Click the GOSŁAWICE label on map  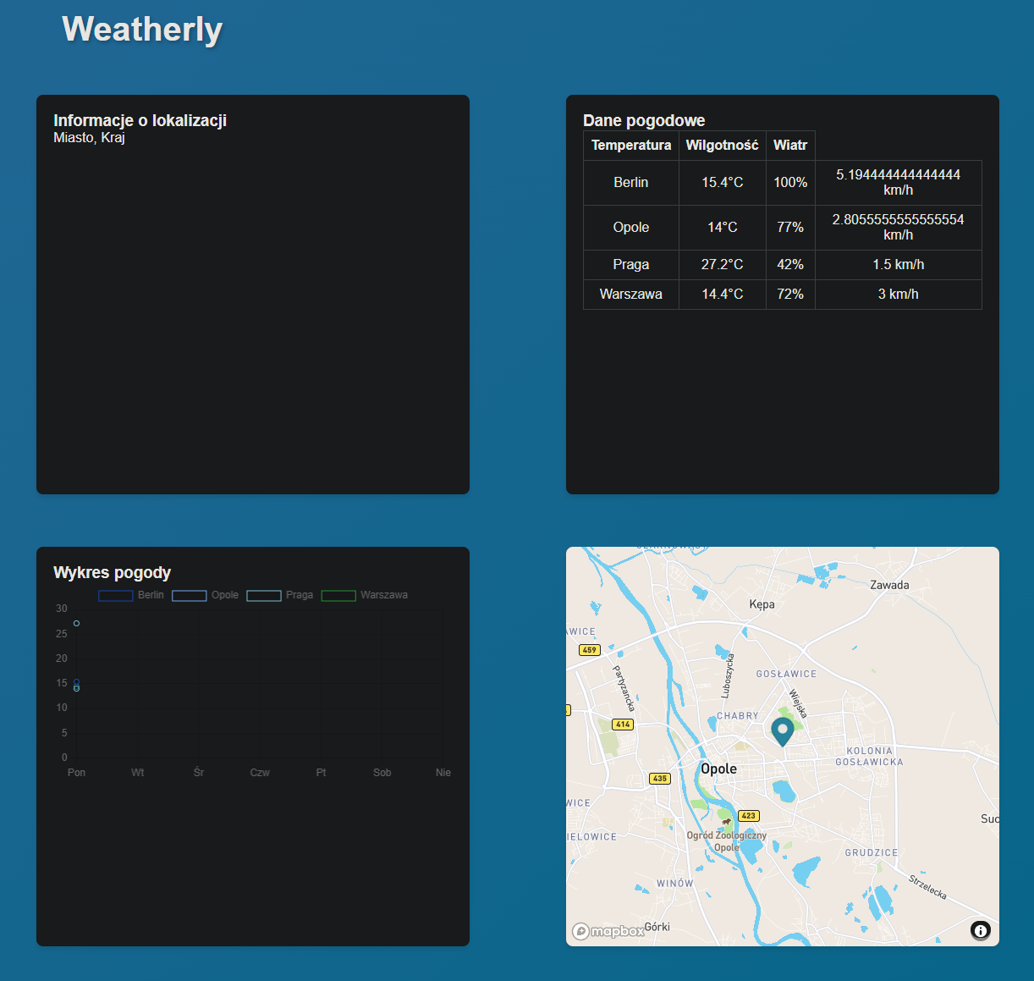pyautogui.click(x=786, y=675)
